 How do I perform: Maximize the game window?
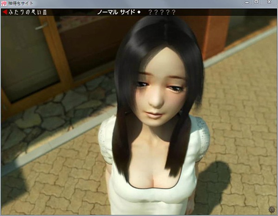tap(256, 2)
